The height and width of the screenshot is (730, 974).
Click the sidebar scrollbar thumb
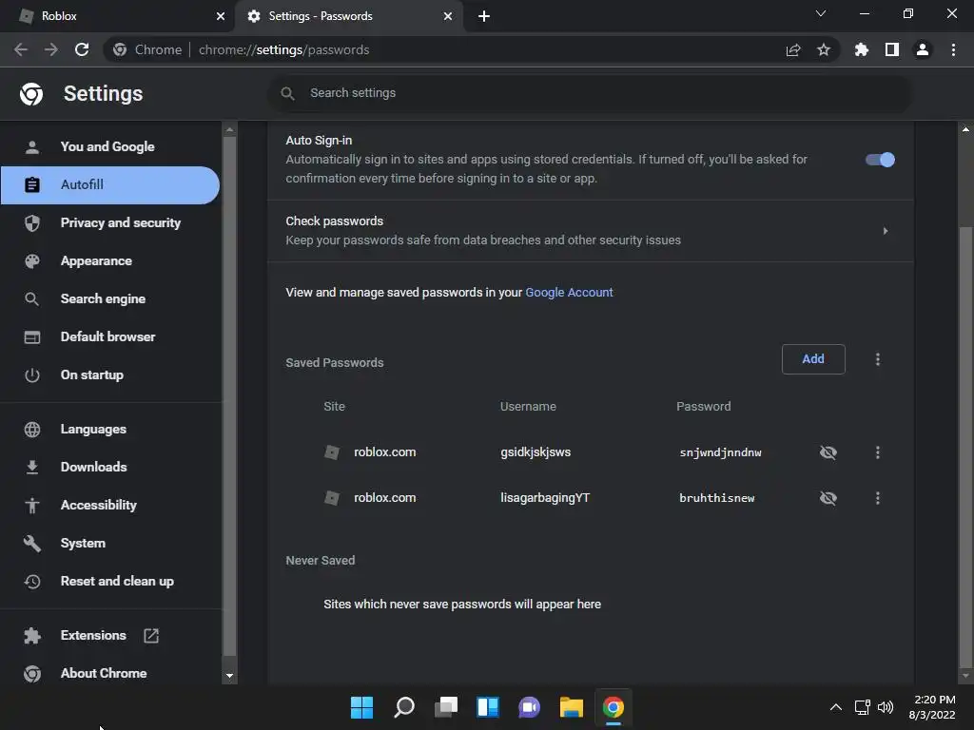229,396
